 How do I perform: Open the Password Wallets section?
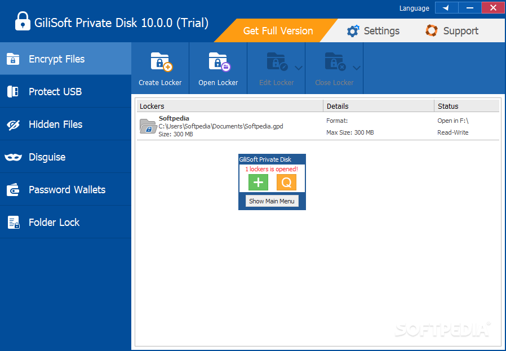click(x=65, y=189)
